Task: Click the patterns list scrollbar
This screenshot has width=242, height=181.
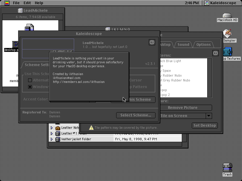Action: point(210,78)
